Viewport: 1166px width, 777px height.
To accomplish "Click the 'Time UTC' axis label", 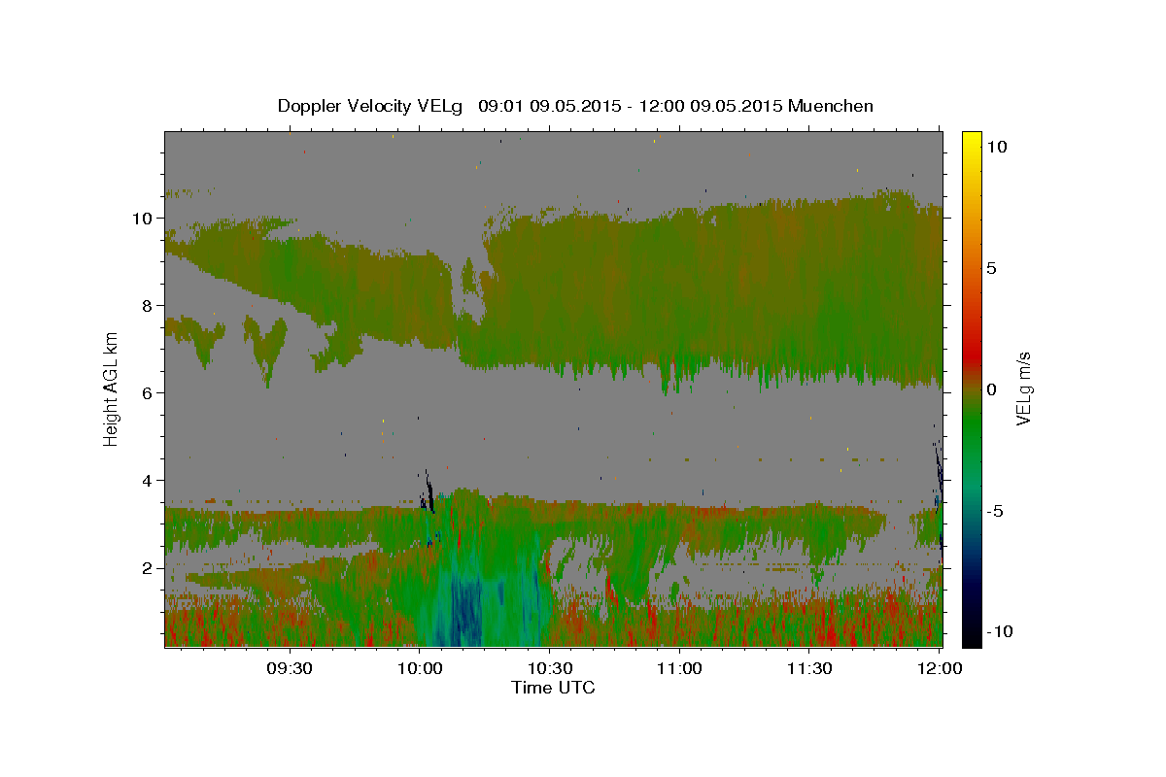I will [x=553, y=688].
